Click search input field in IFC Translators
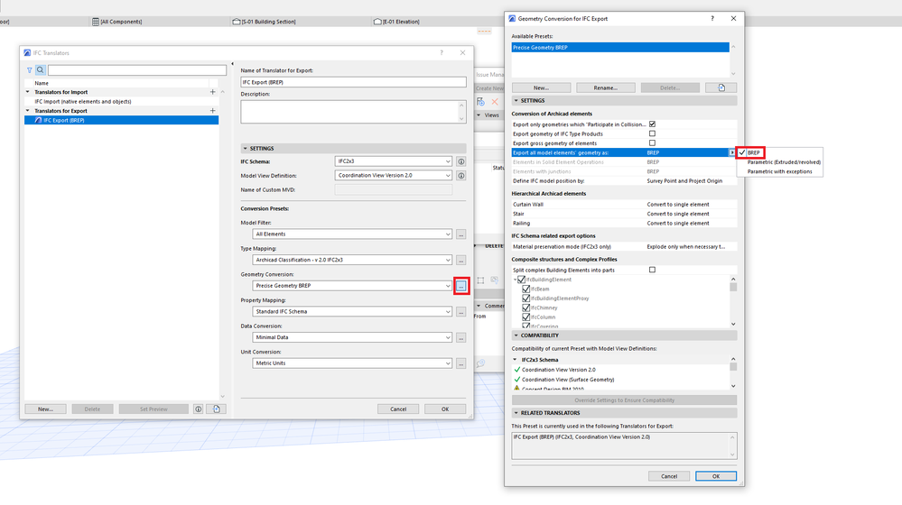902x505 pixels. [137, 70]
